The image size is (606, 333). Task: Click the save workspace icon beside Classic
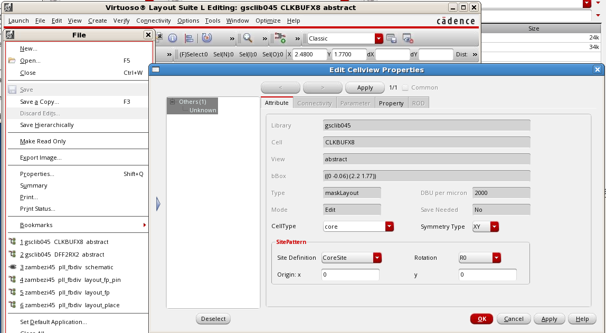[391, 38]
